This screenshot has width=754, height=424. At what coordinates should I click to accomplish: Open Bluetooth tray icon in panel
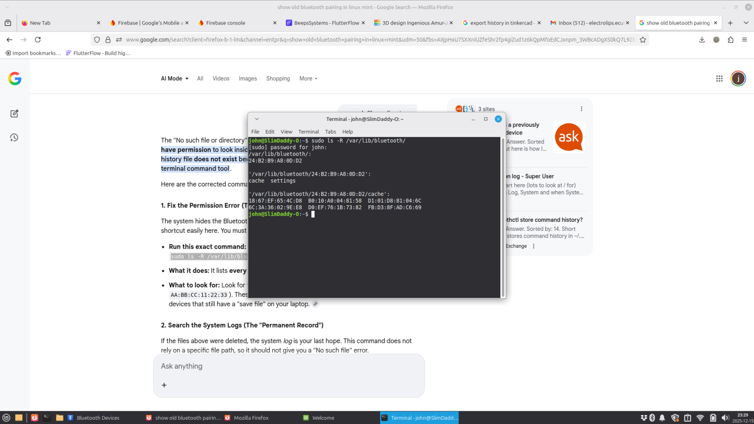tap(652, 418)
